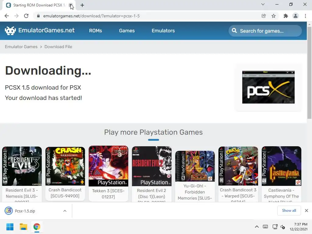Close the downloads bar
Viewport: 312px width, 234px height.
point(307,211)
